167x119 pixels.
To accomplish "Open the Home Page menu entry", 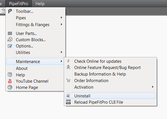I will [x=35, y=87].
